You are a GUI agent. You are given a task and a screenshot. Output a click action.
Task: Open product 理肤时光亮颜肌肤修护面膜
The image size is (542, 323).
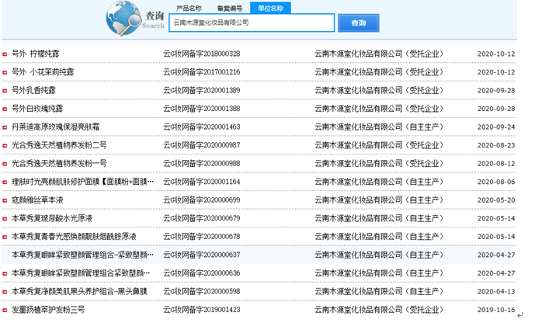[x=82, y=182]
